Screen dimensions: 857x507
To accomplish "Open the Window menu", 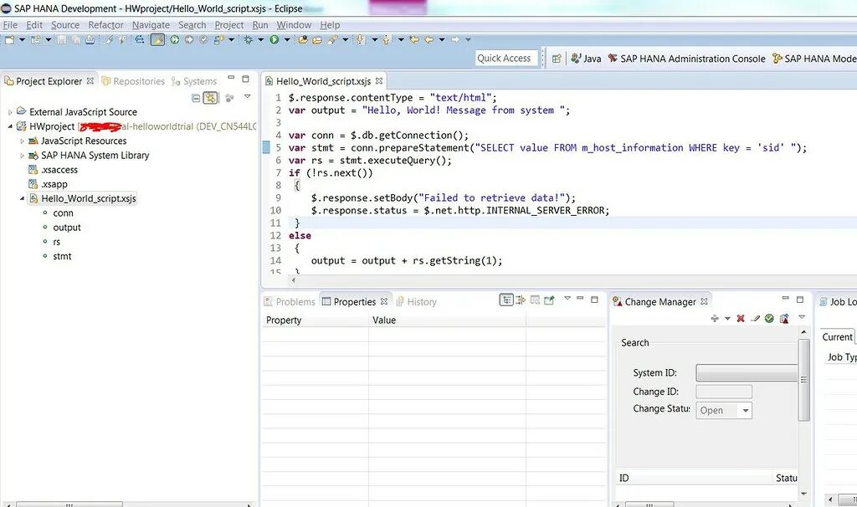I will tap(294, 25).
